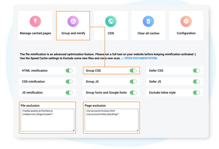Click the purple Group and minify icon
Viewport: 219px width, 149px height.
coord(73,21)
